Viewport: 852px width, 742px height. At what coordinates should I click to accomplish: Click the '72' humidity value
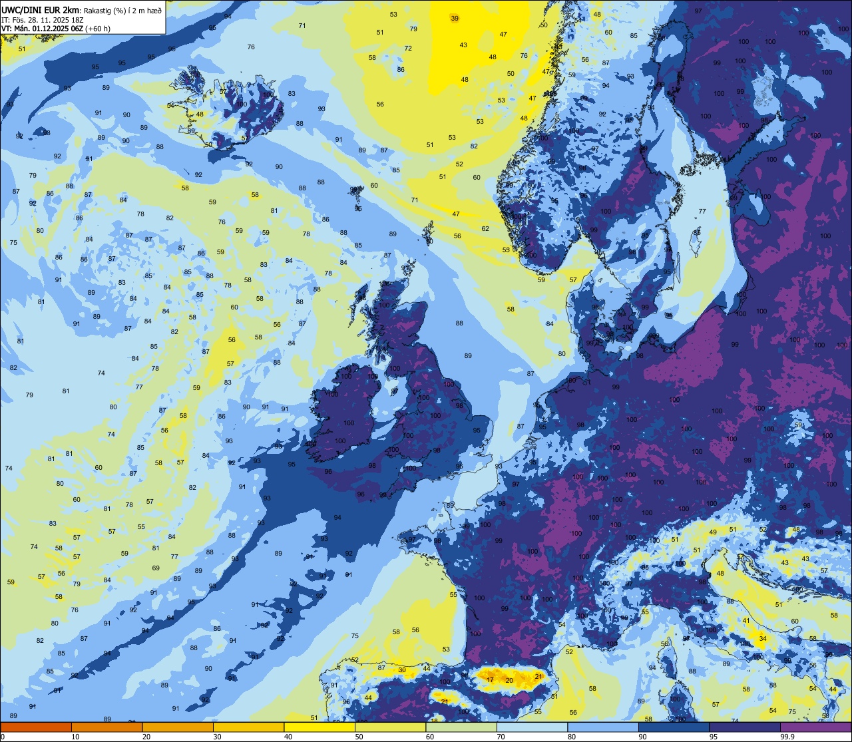click(408, 49)
